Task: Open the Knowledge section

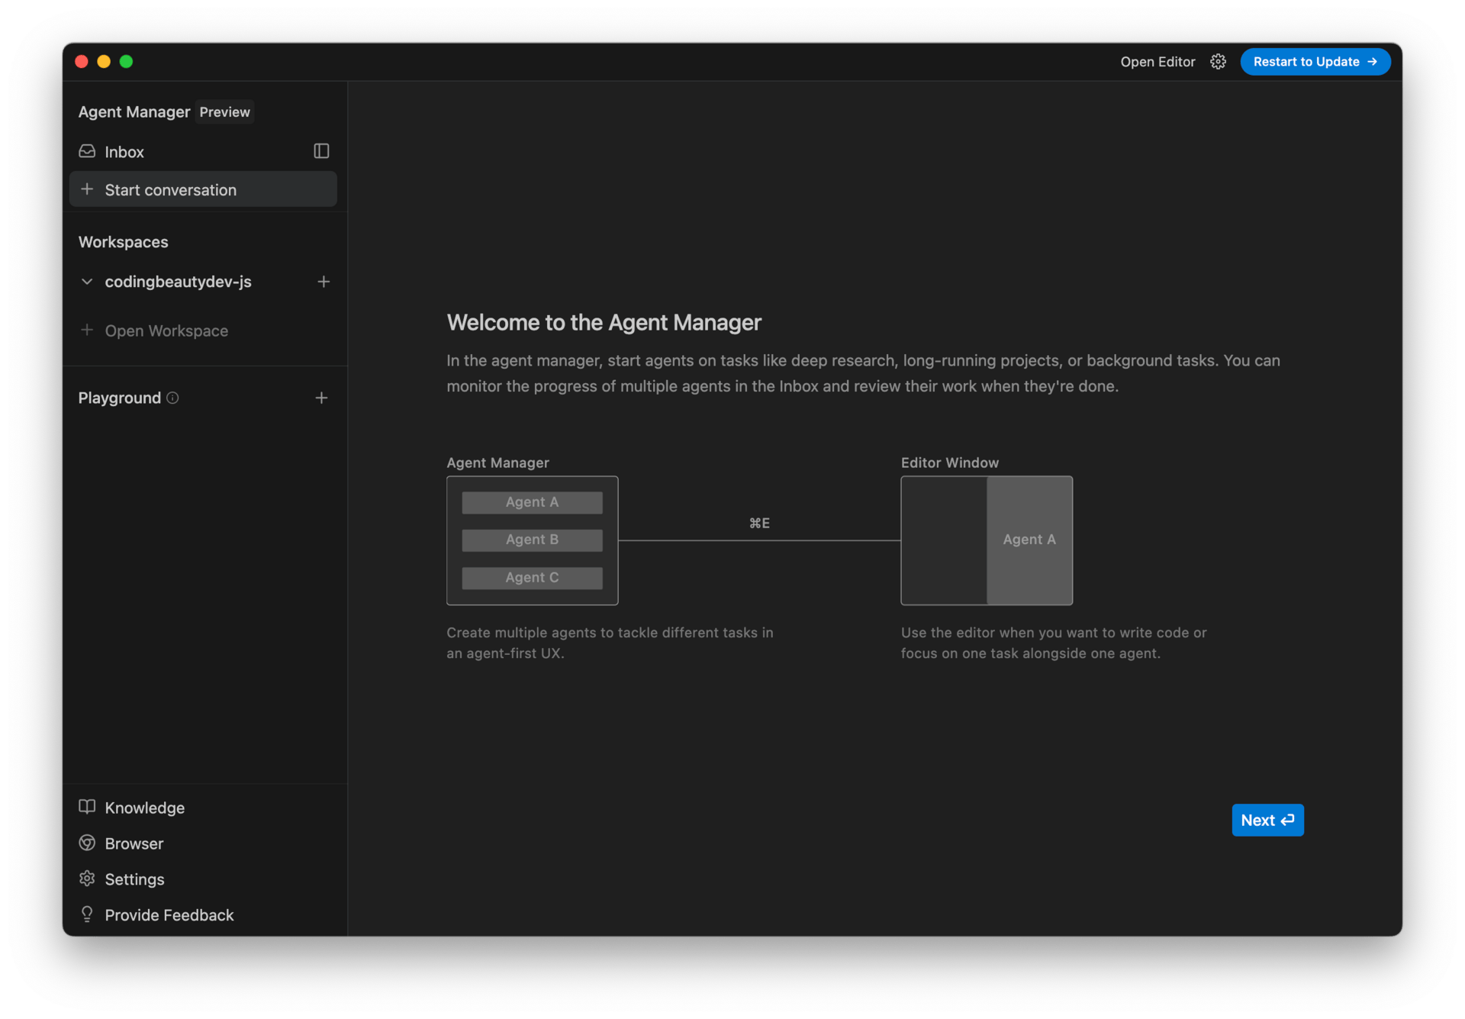Action: point(144,808)
